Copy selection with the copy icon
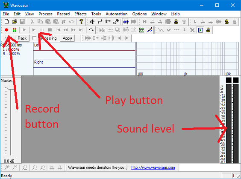The width and height of the screenshot is (241, 179). coord(40,22)
